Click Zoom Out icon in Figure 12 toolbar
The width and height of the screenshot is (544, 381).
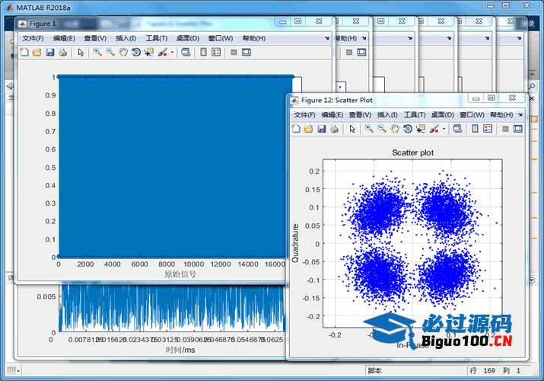point(381,130)
